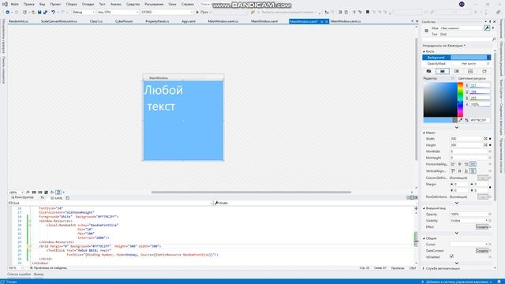Set VerticalAlignment to top
This screenshot has width=505, height=284.
(x=453, y=171)
